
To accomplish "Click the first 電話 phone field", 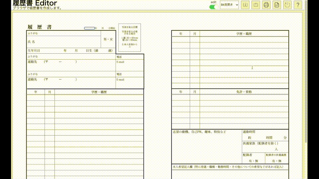I will 130,57.
